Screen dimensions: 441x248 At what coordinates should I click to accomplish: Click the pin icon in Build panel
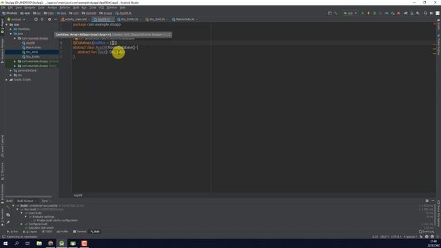click(x=8, y=223)
